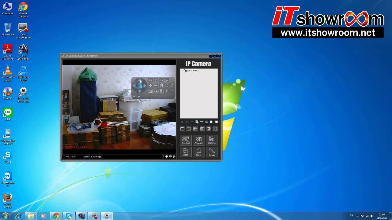Open the Video button

tap(186, 152)
